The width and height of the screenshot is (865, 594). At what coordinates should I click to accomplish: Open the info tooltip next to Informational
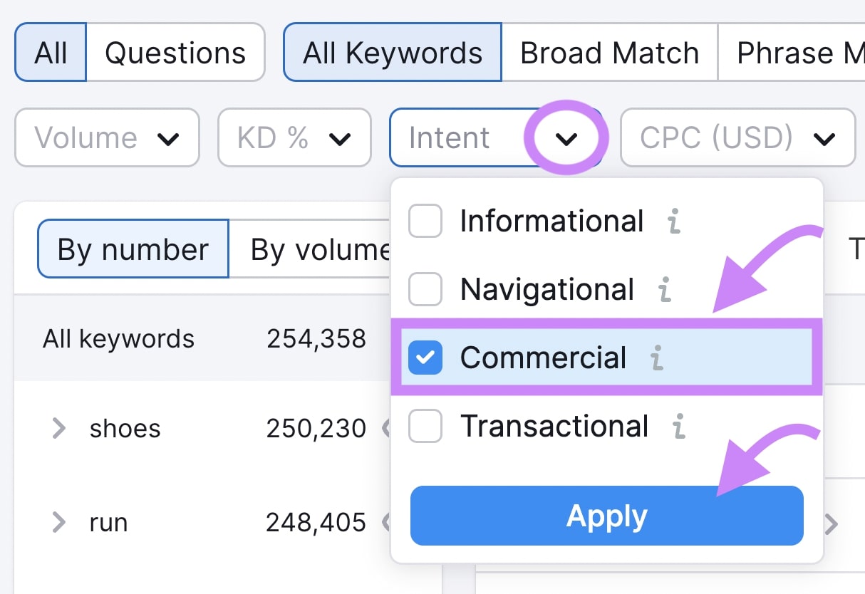point(674,221)
